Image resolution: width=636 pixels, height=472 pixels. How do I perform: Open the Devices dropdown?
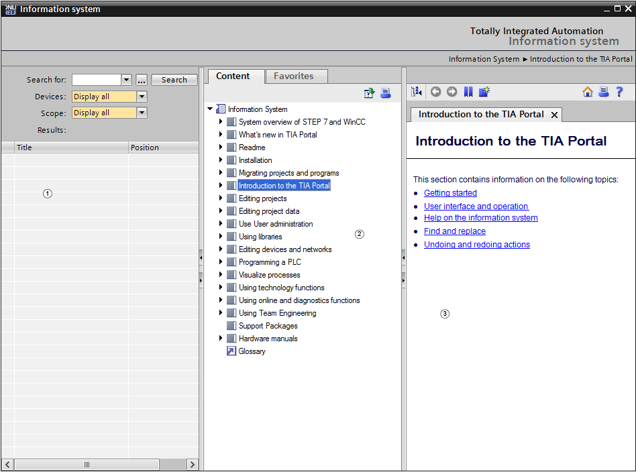tap(142, 97)
